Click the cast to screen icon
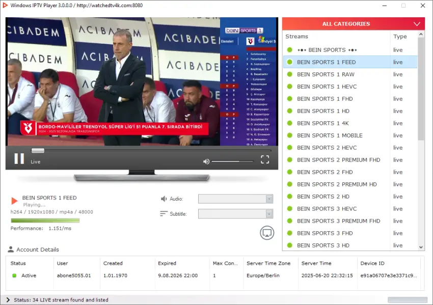 267,233
